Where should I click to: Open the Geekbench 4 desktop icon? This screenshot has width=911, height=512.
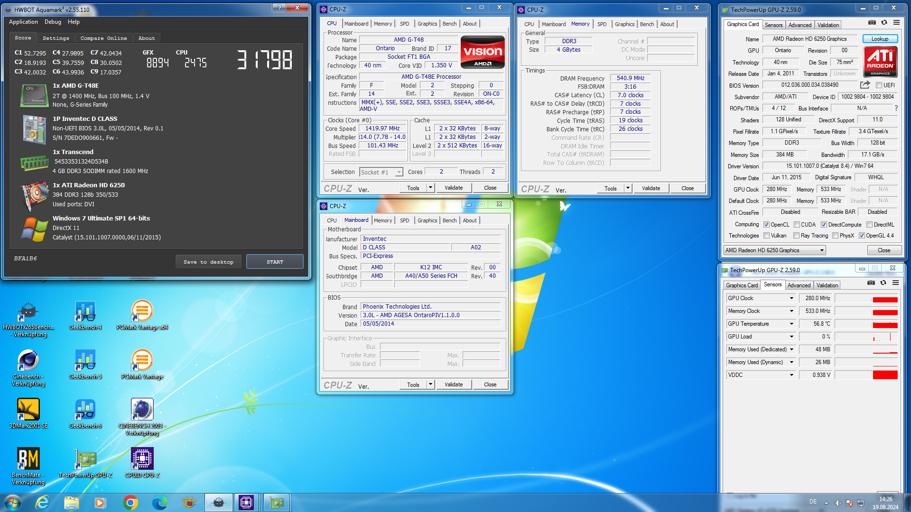click(x=85, y=315)
